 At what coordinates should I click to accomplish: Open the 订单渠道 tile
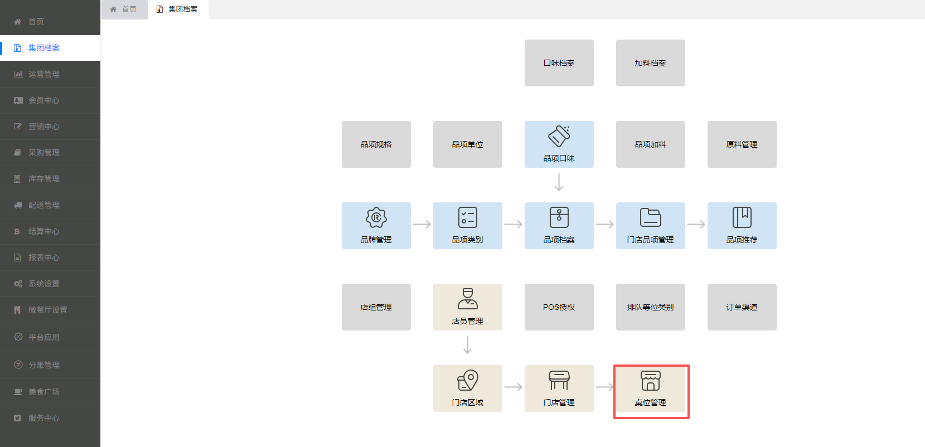tap(742, 307)
